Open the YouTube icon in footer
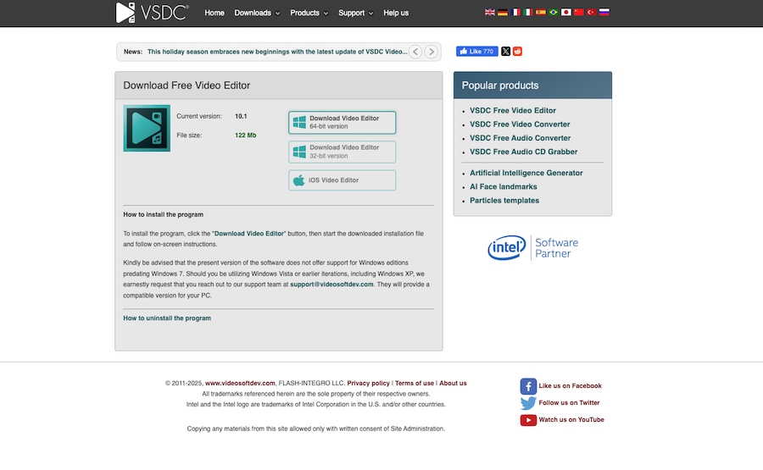 (x=528, y=420)
